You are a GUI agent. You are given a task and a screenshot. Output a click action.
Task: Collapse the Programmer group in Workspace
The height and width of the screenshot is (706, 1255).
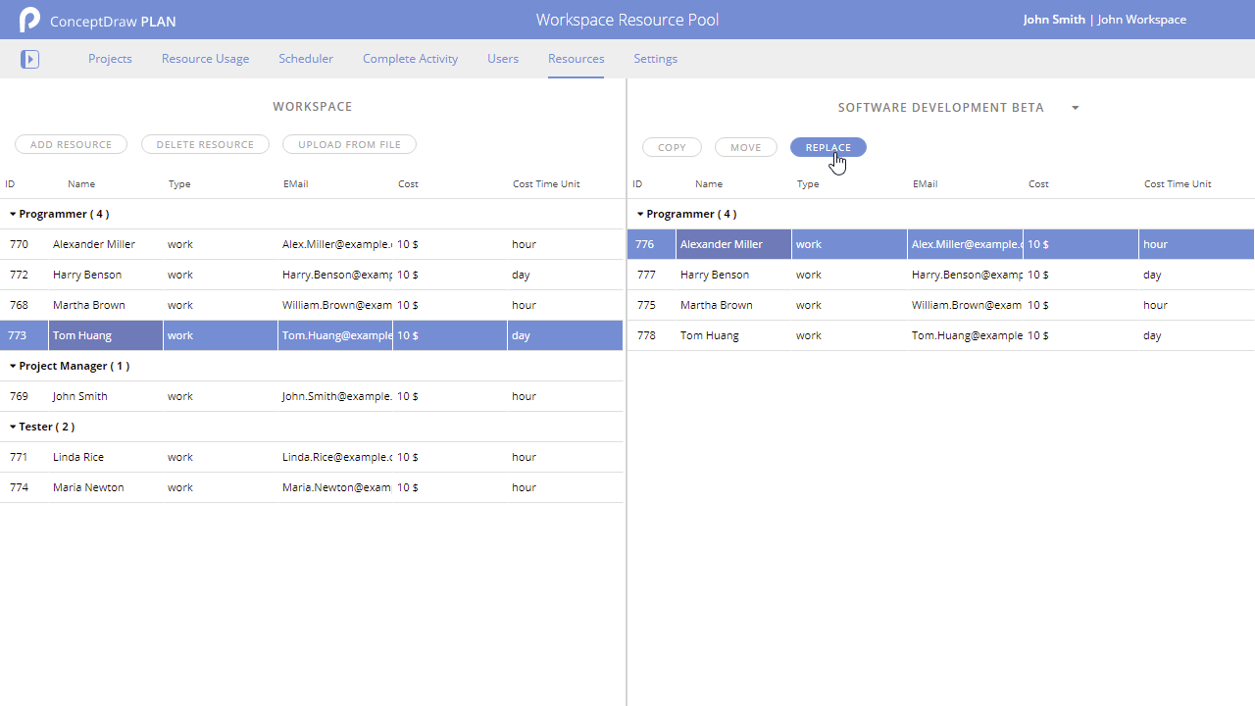[14, 214]
